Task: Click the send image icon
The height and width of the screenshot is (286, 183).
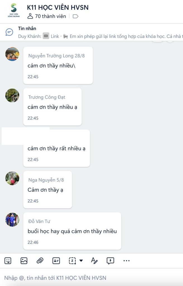Action: (x=24, y=261)
